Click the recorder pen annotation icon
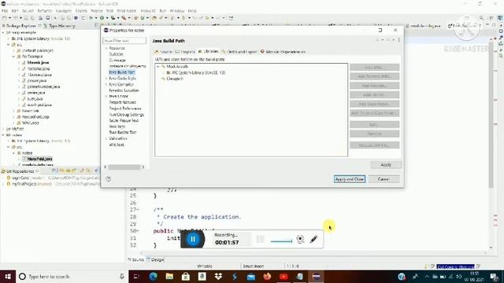The height and width of the screenshot is (283, 504). coord(313,239)
